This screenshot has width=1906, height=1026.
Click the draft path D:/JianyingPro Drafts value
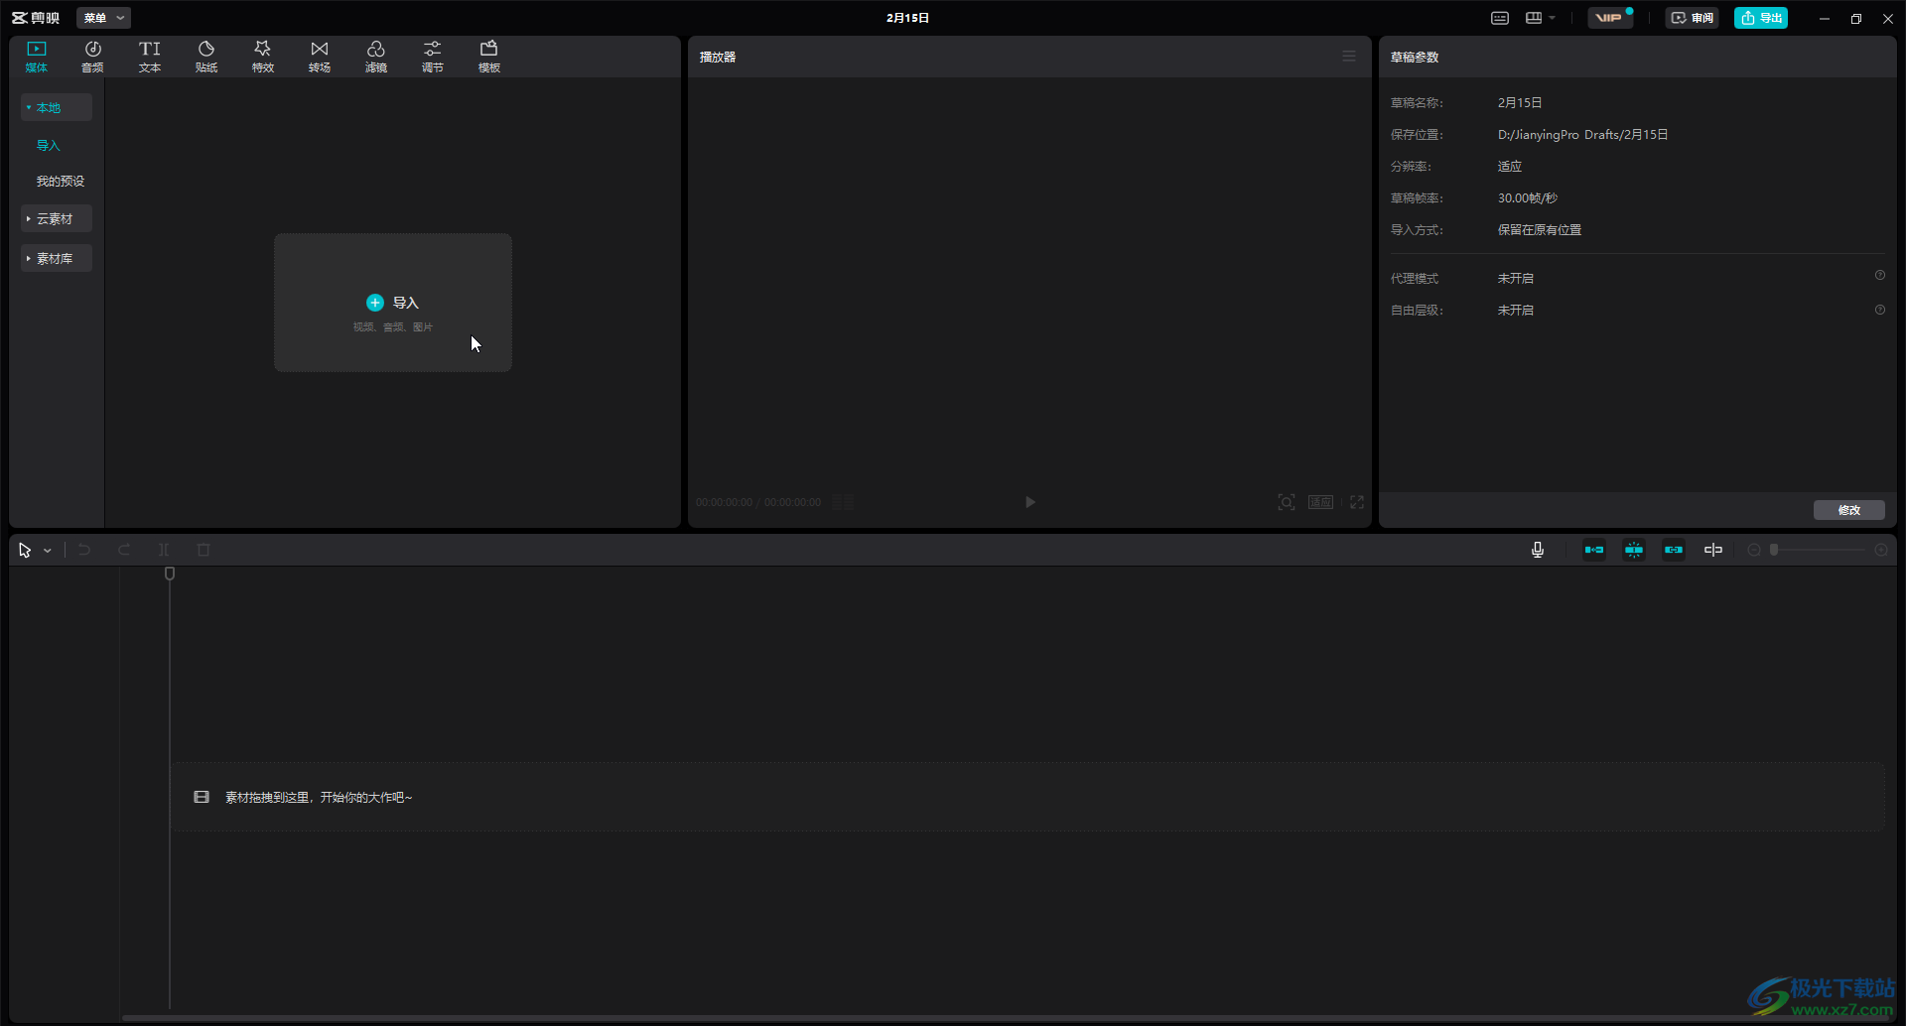[1582, 134]
